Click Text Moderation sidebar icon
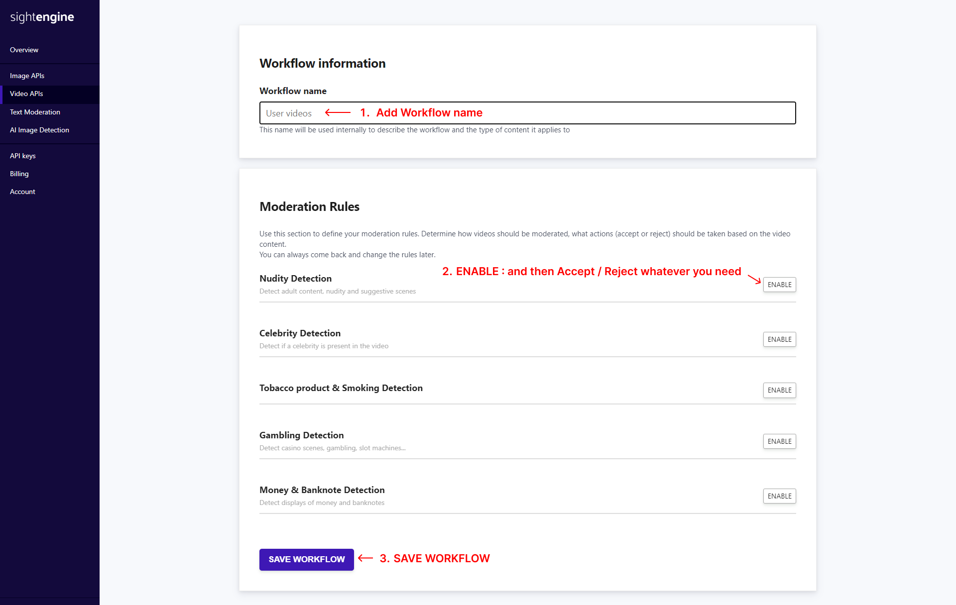Viewport: 956px width, 605px height. point(35,111)
